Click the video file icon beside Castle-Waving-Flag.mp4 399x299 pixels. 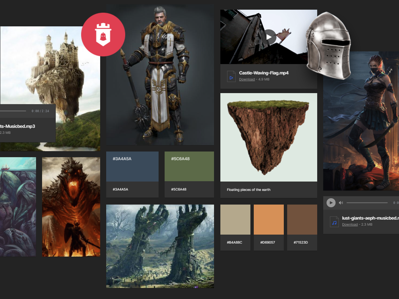click(231, 76)
